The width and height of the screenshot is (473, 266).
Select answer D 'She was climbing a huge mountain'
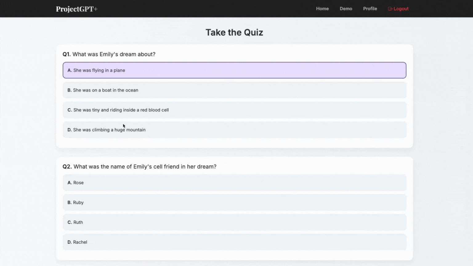234,130
